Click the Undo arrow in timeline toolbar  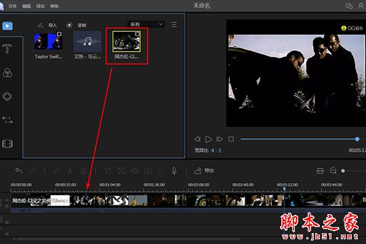(x=19, y=171)
